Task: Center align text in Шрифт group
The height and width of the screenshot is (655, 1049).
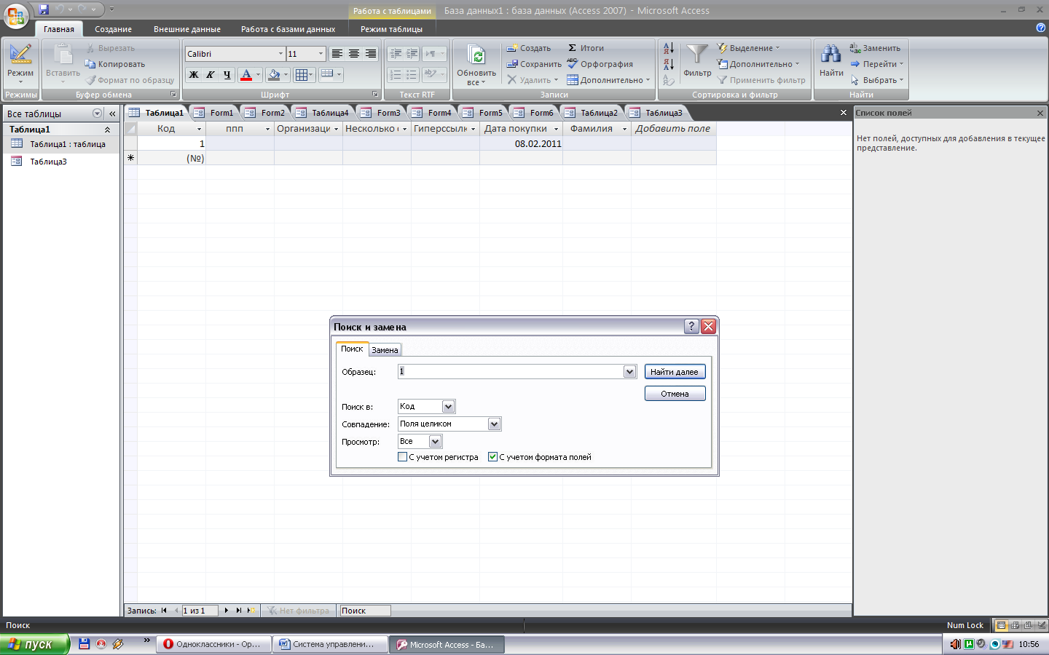Action: [353, 54]
